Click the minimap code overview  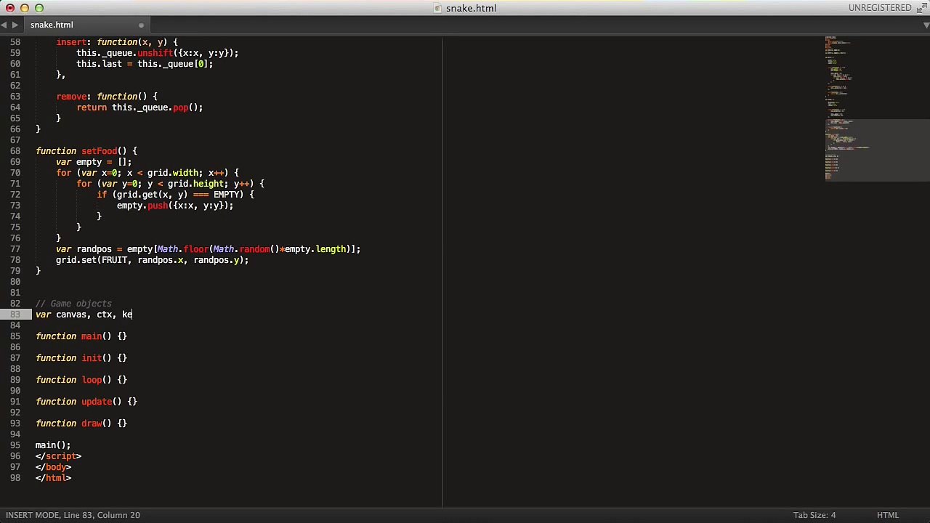click(877, 108)
